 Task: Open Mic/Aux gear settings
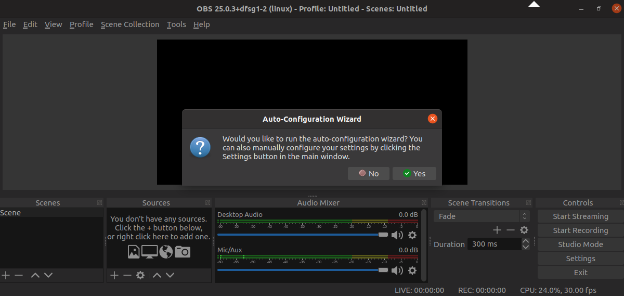(412, 271)
